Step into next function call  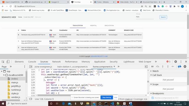[163, 67]
